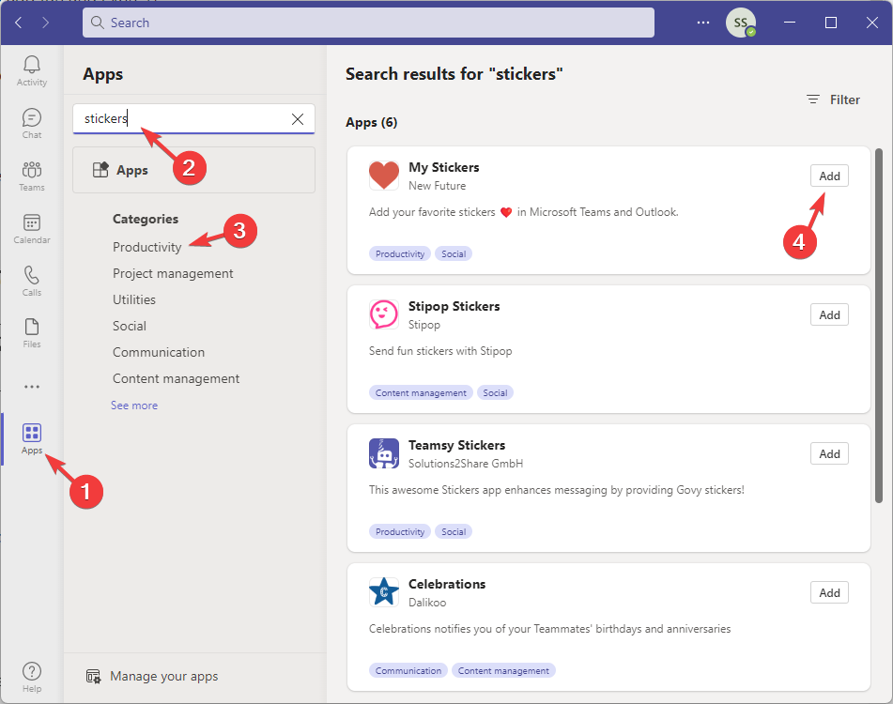Clear the stickers search text
893x704 pixels.
coord(298,119)
